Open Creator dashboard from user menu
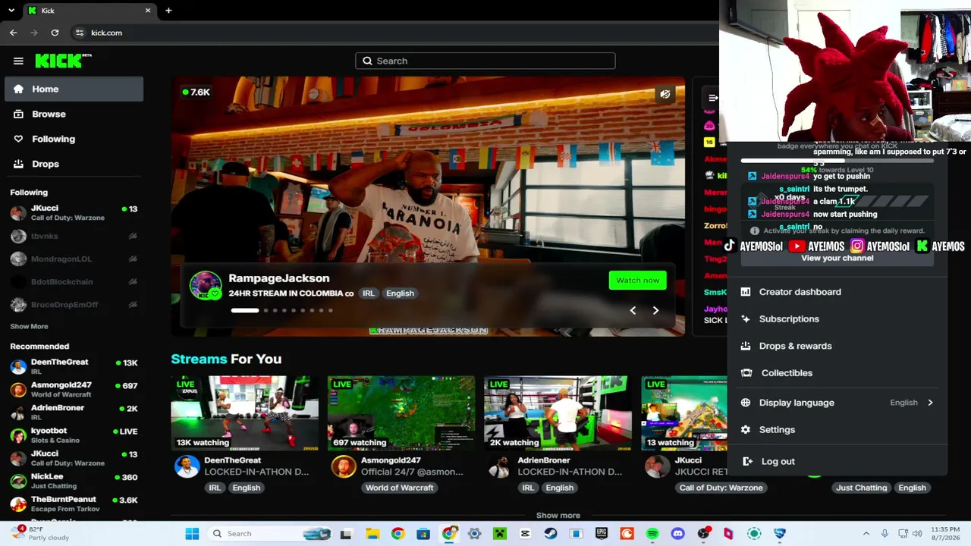The height and width of the screenshot is (546, 971). coord(837,292)
